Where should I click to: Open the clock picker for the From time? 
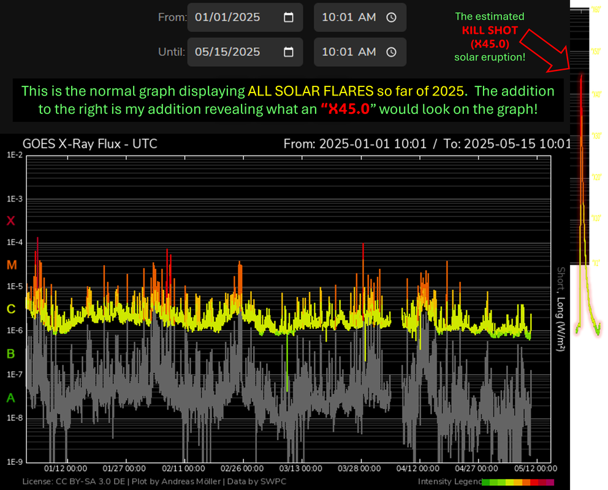coord(392,17)
